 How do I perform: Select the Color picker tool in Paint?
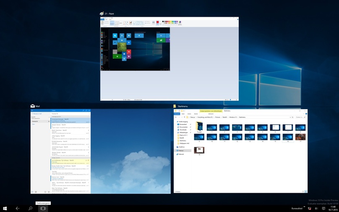tap(125, 24)
